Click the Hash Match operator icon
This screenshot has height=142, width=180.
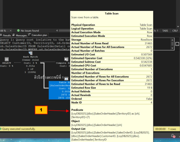(x=30, y=53)
